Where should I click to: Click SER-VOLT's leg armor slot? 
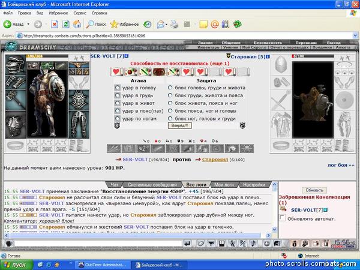(79, 125)
